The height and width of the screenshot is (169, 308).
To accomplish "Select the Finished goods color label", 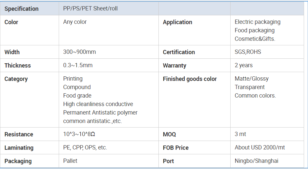I will (190, 79).
